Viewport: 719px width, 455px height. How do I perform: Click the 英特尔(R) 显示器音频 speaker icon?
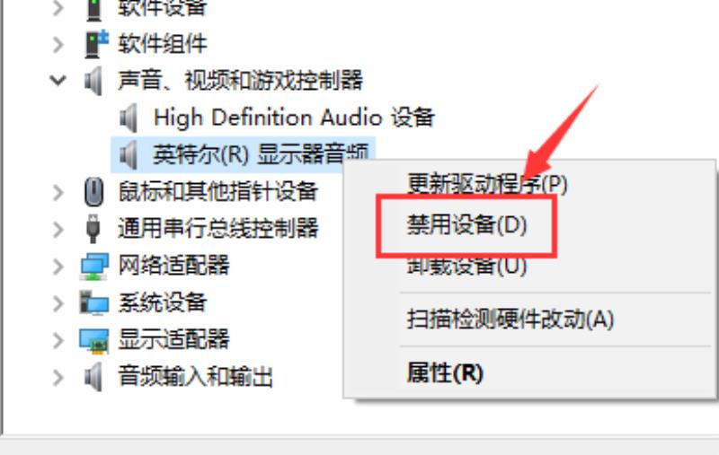click(129, 154)
